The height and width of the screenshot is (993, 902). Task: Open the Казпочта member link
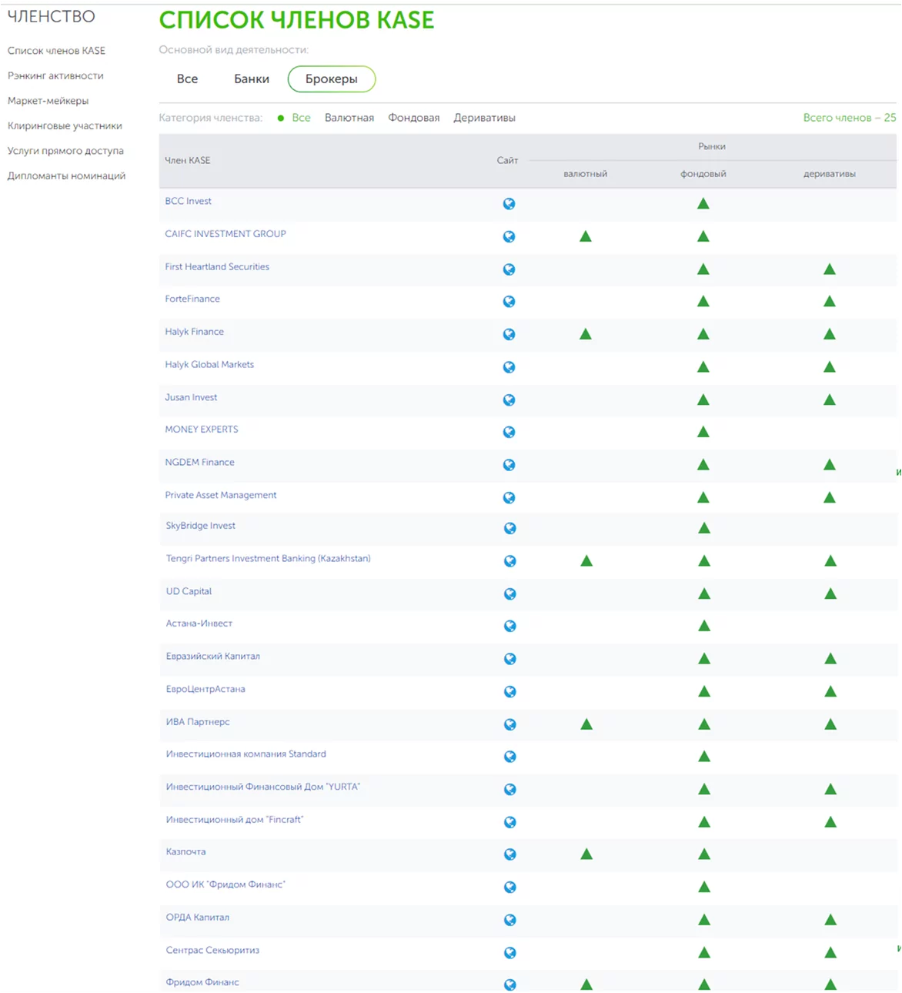[x=185, y=852]
